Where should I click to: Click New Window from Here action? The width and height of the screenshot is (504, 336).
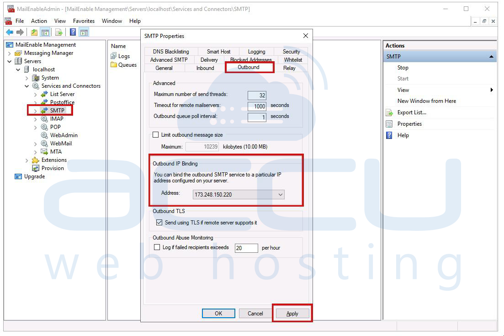tap(426, 101)
